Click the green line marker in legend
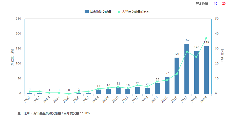The height and width of the screenshot is (119, 229). coord(119,12)
